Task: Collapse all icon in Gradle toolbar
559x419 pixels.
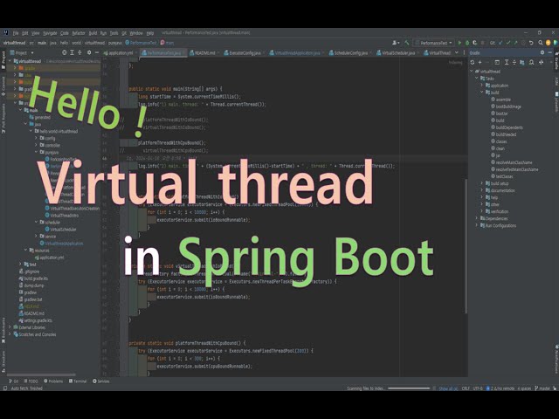Action: point(514,62)
